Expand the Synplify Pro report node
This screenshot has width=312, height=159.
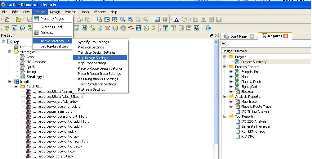click(x=231, y=72)
